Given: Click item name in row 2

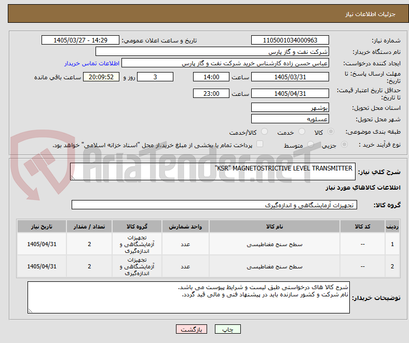Looking at the screenshot, I should 275,266.
